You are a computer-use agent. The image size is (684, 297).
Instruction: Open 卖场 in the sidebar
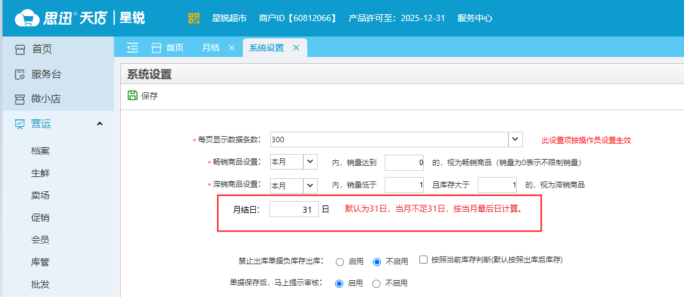click(x=40, y=196)
